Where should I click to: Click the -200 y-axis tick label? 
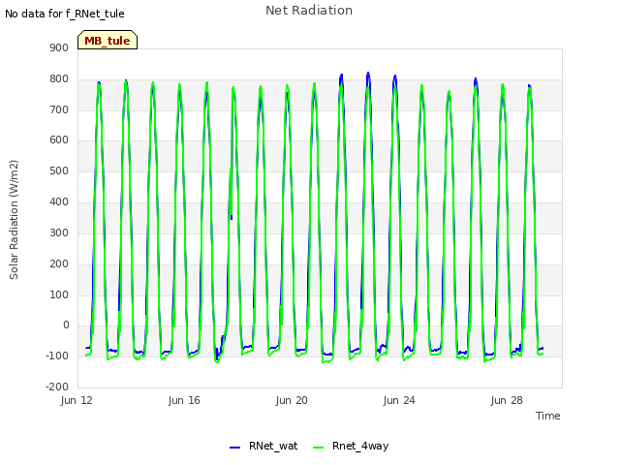coord(57,387)
